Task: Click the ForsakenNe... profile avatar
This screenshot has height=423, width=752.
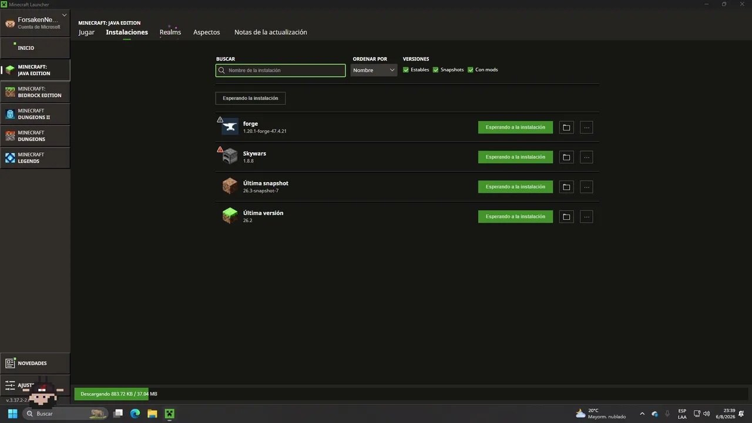Action: pyautogui.click(x=10, y=23)
